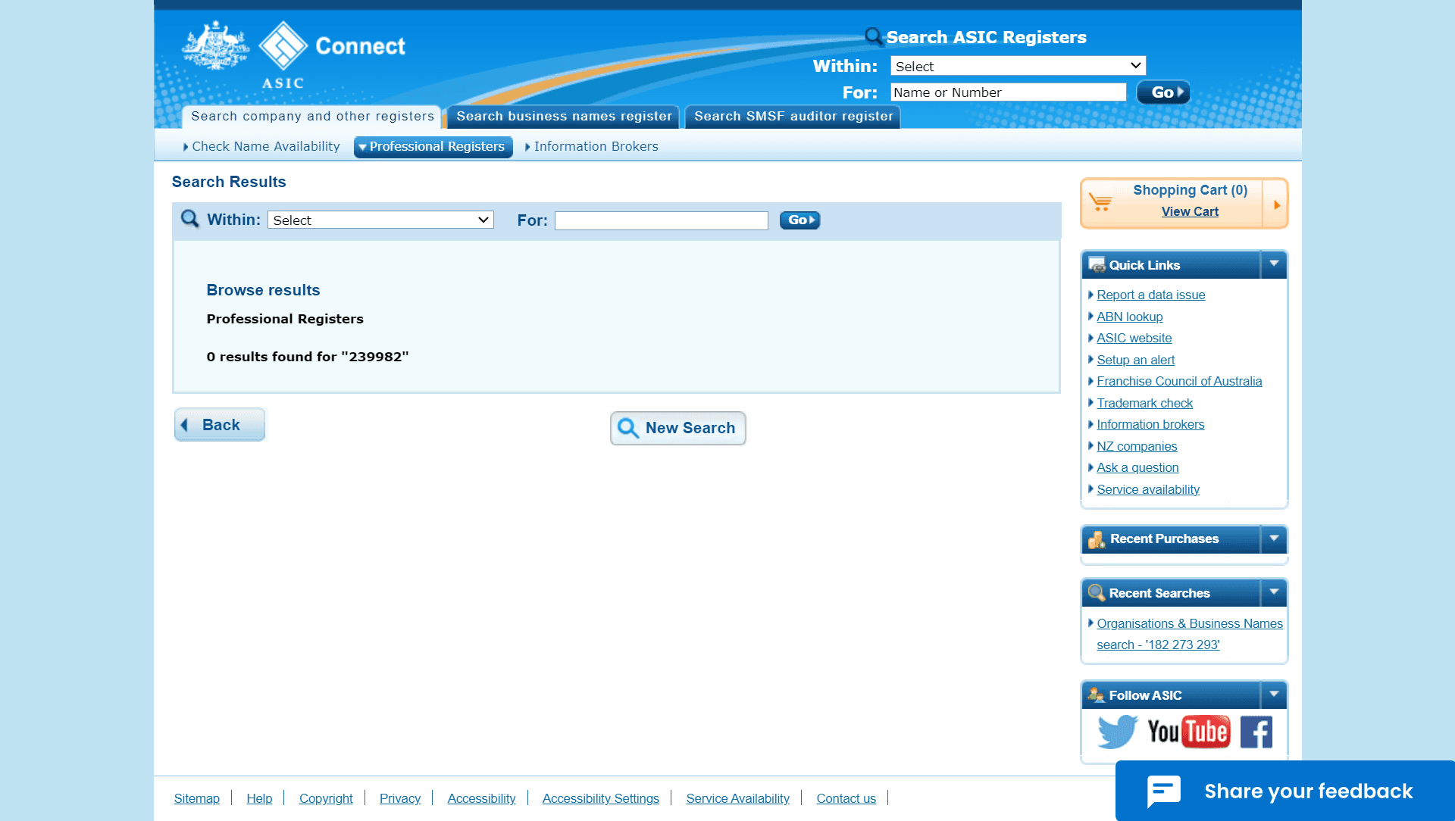
Task: Open Copyright footer link
Action: [326, 799]
